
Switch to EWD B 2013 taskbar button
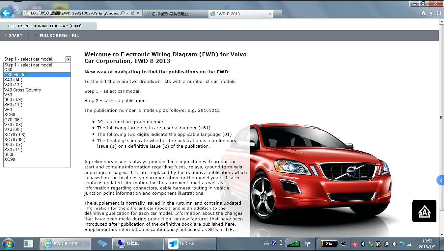pos(65,244)
